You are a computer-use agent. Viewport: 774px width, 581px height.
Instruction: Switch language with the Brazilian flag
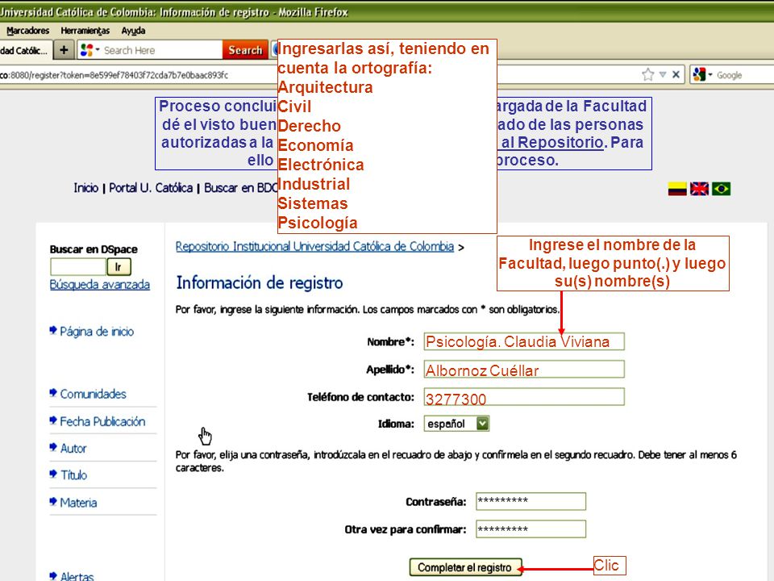pos(721,189)
